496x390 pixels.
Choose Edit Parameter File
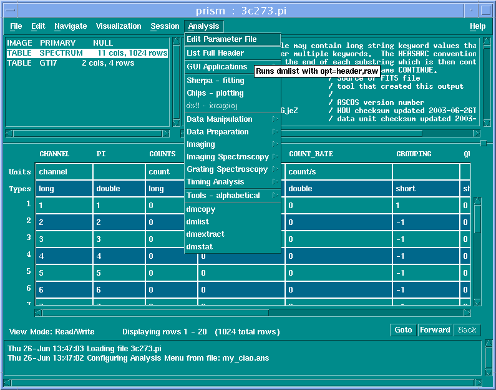point(233,39)
